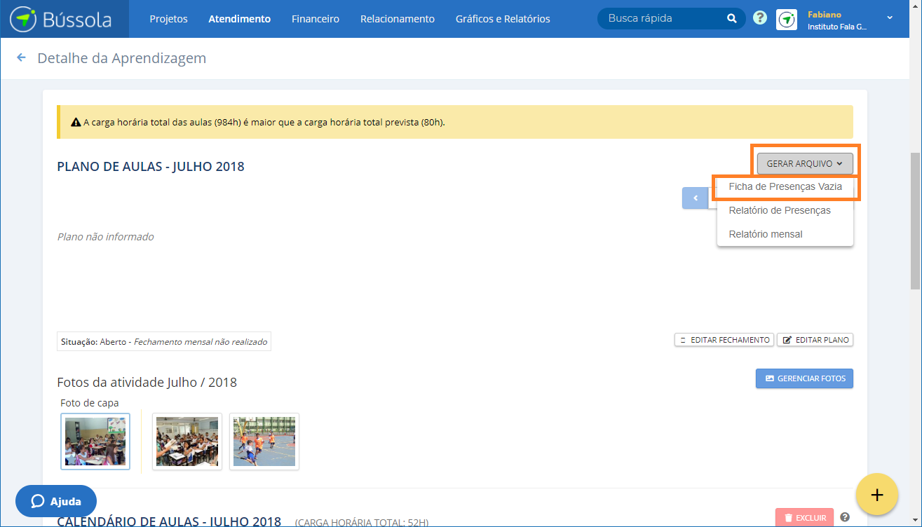This screenshot has height=527, width=922.
Task: Open the Projetos navigation menu
Action: click(x=168, y=19)
